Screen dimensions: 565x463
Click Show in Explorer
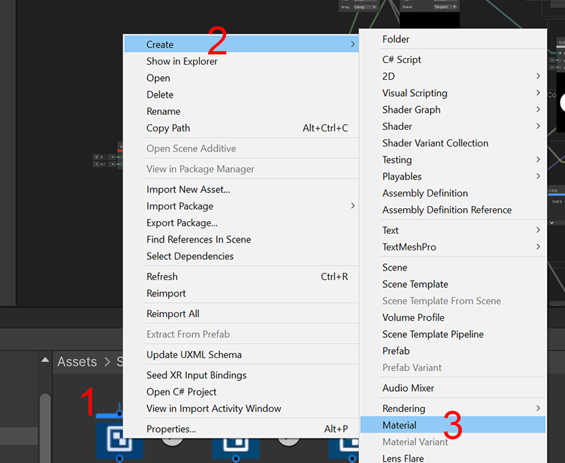182,61
